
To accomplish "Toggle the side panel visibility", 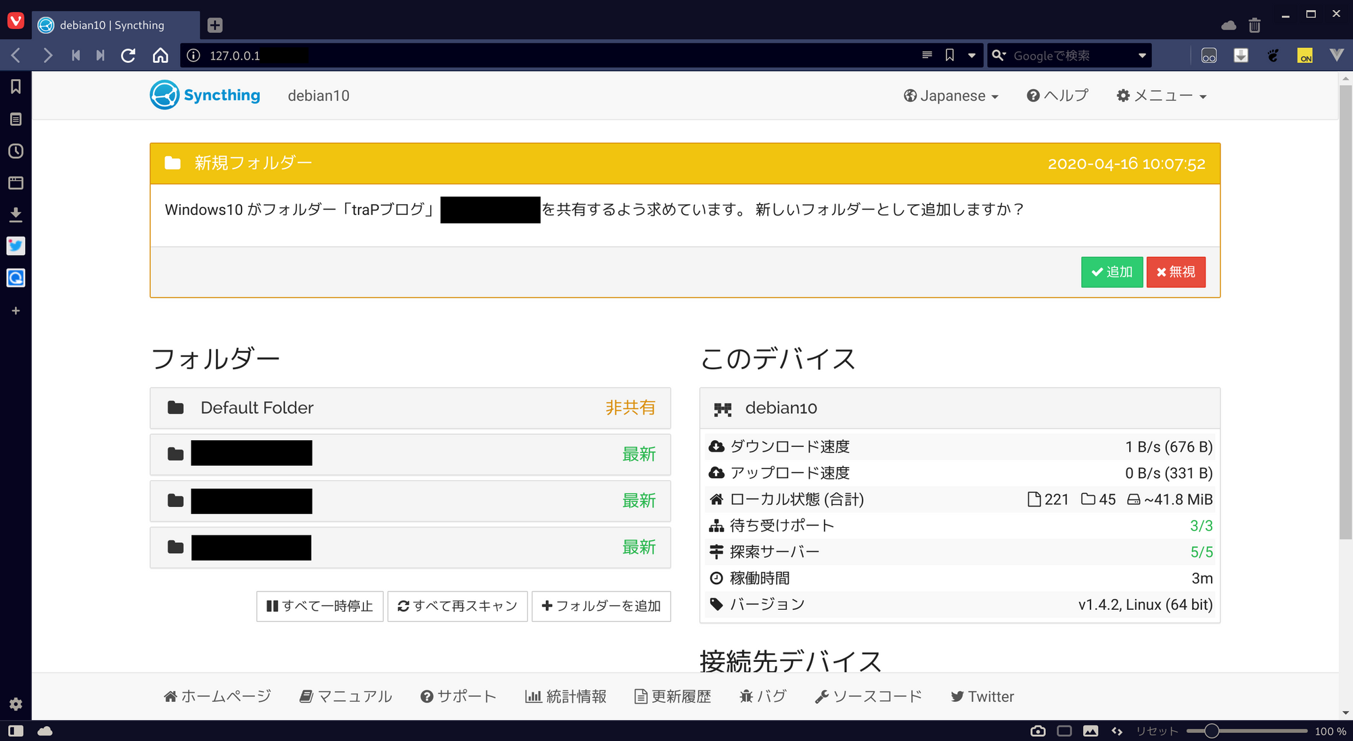I will tap(16, 731).
